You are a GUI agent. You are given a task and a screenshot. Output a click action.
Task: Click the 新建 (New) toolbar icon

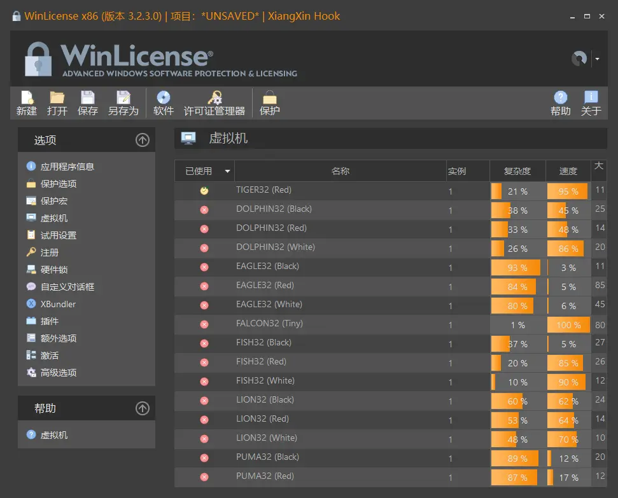pyautogui.click(x=27, y=103)
